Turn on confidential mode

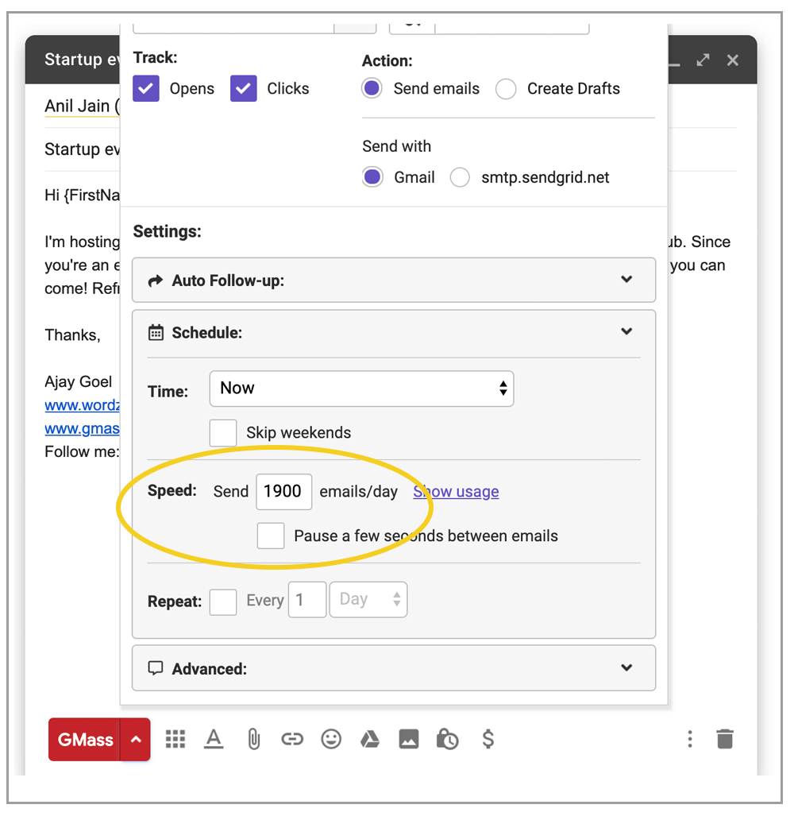447,739
